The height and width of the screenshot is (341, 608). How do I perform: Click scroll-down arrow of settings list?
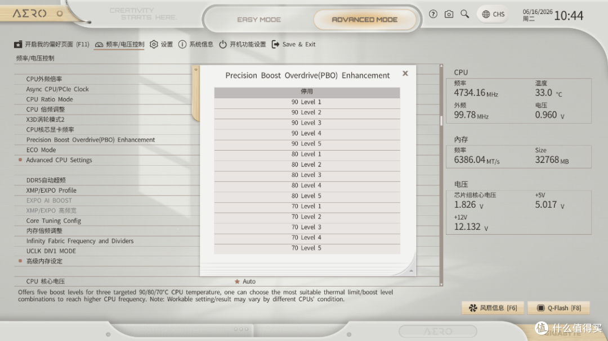click(x=441, y=284)
